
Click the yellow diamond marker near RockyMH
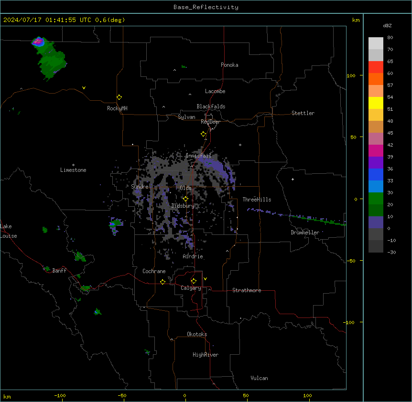tap(119, 97)
